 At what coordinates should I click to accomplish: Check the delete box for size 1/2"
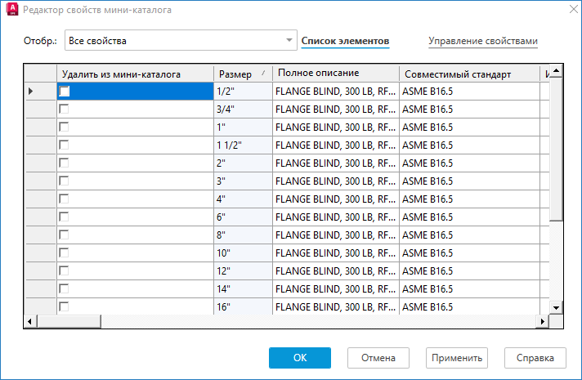point(65,92)
